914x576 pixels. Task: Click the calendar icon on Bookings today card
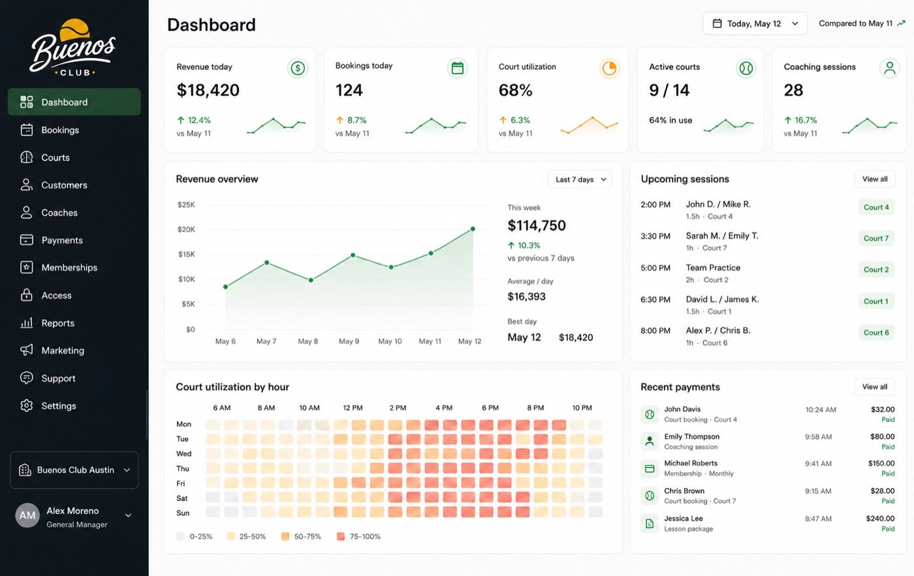458,67
